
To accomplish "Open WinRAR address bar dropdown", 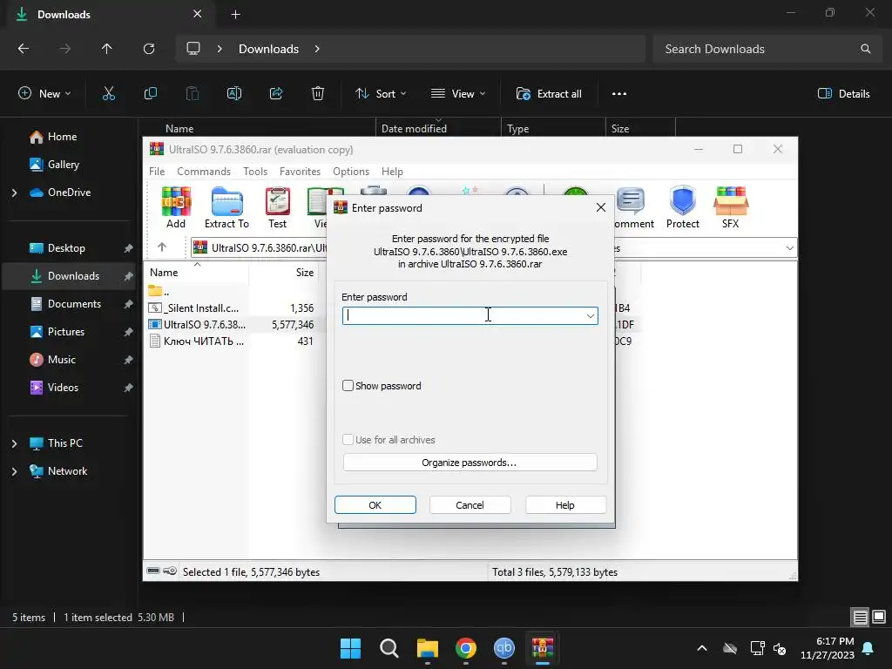I will [789, 248].
